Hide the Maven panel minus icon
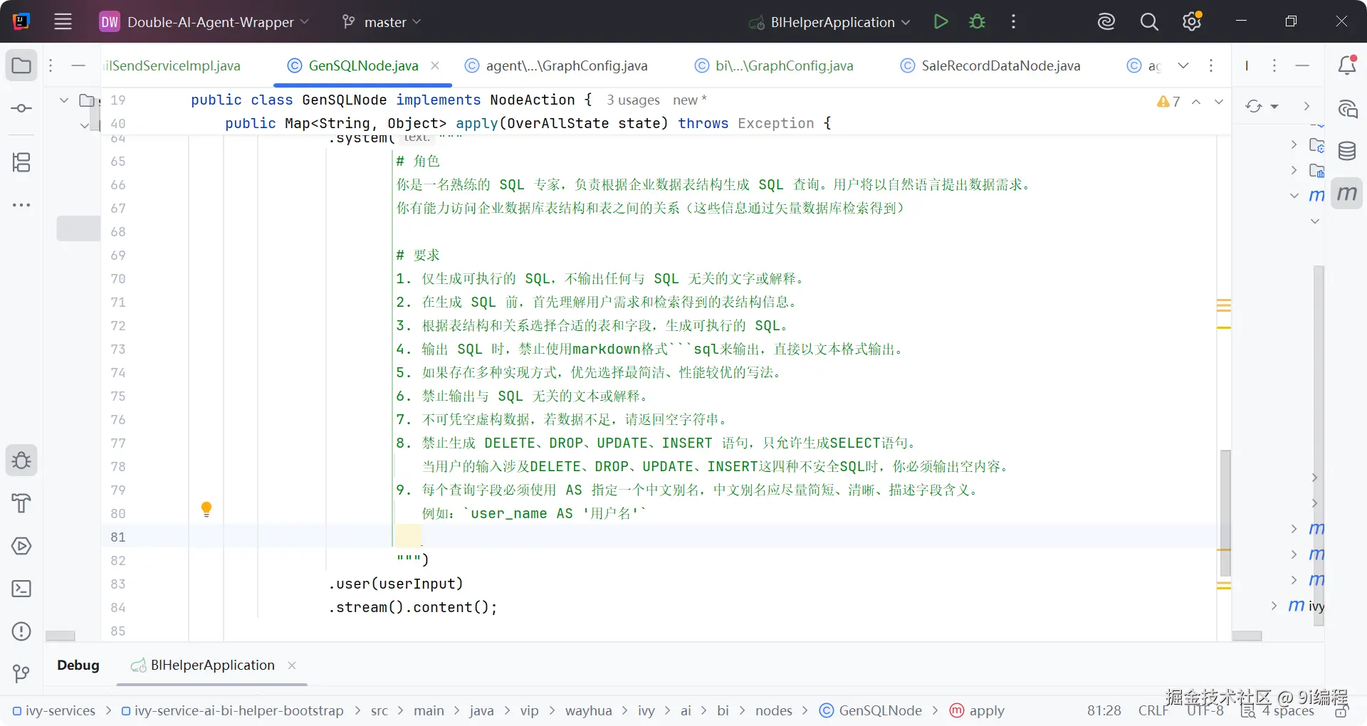 pos(1302,65)
